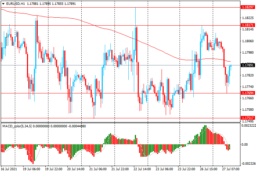The height and width of the screenshot is (173, 256).
Task: Select the 1.18171 red price level label
Action: click(248, 25)
